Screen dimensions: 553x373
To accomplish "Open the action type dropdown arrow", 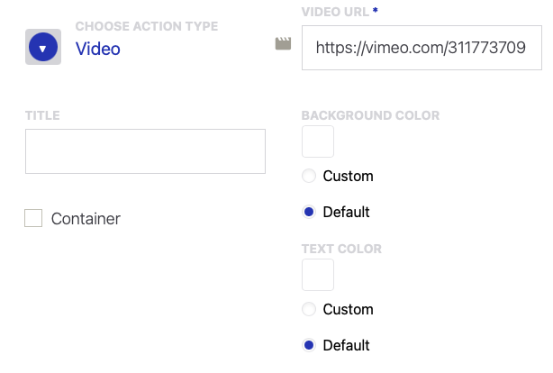I will click(x=43, y=48).
